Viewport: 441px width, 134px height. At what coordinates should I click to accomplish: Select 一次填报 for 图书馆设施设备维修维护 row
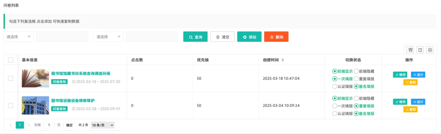click(x=343, y=106)
